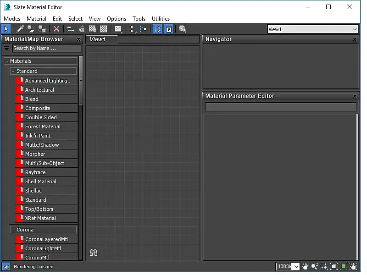367x275 pixels.
Task: Toggle the Parameter Editor panel button
Action: coord(168,29)
